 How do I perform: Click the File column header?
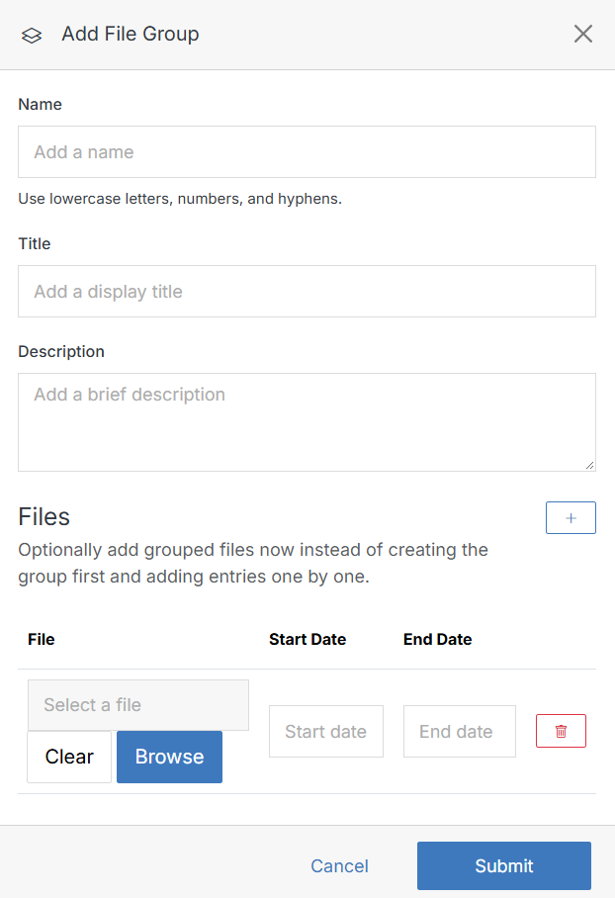[42, 639]
